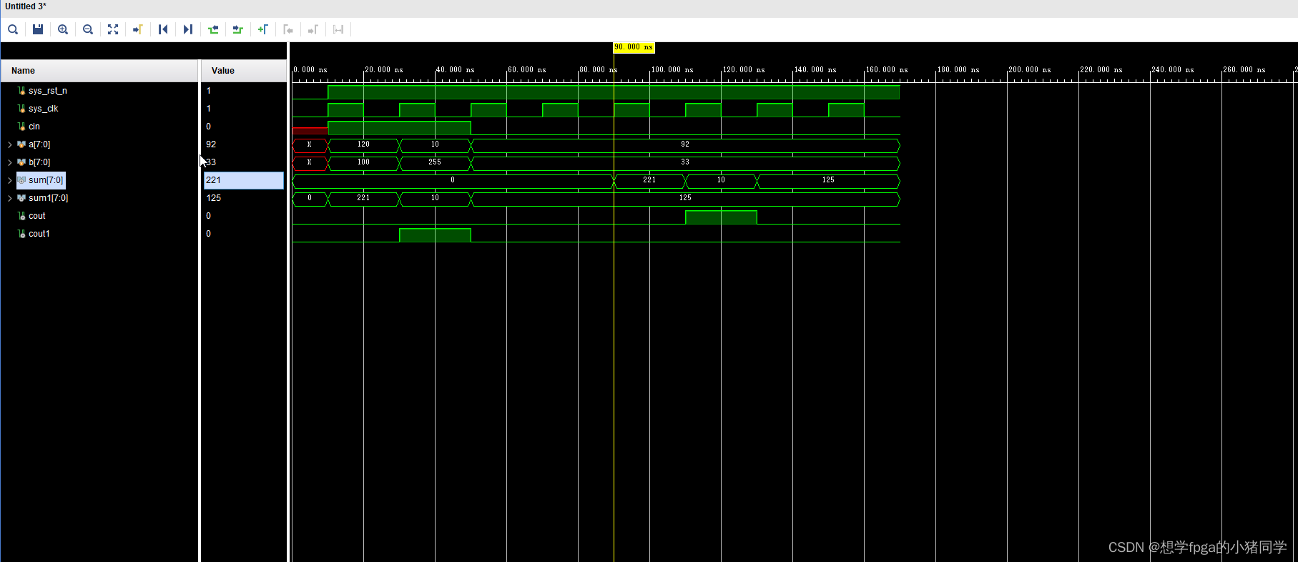The height and width of the screenshot is (562, 1298).
Task: Click the 221 segment in sum waveform
Action: point(649,180)
